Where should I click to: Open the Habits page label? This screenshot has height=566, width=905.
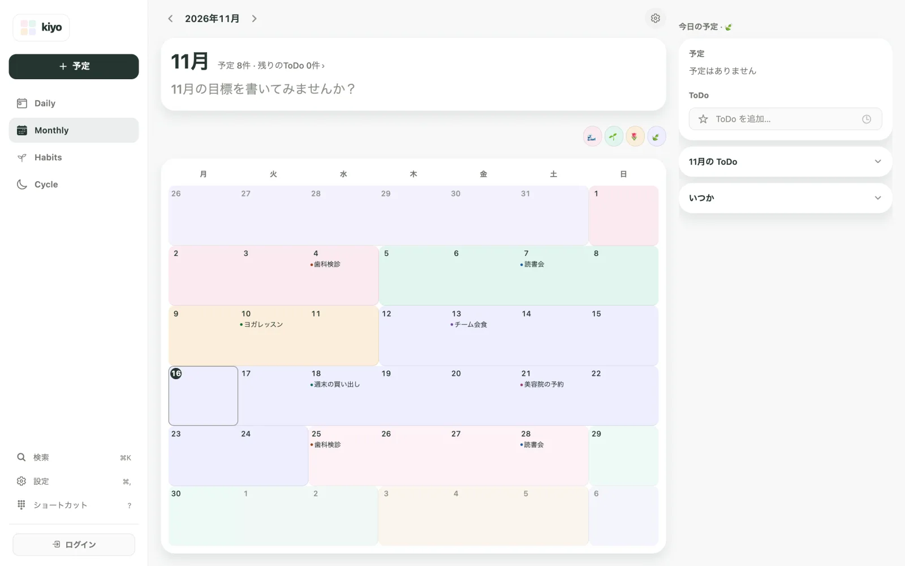[x=48, y=157]
